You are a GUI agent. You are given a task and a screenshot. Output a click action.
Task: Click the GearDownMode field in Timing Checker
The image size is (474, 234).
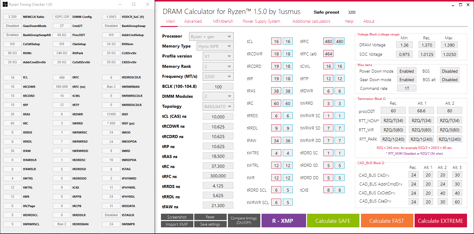point(12,26)
